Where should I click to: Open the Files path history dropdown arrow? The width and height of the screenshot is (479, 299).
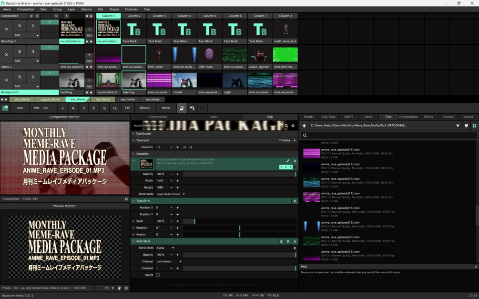(x=458, y=126)
